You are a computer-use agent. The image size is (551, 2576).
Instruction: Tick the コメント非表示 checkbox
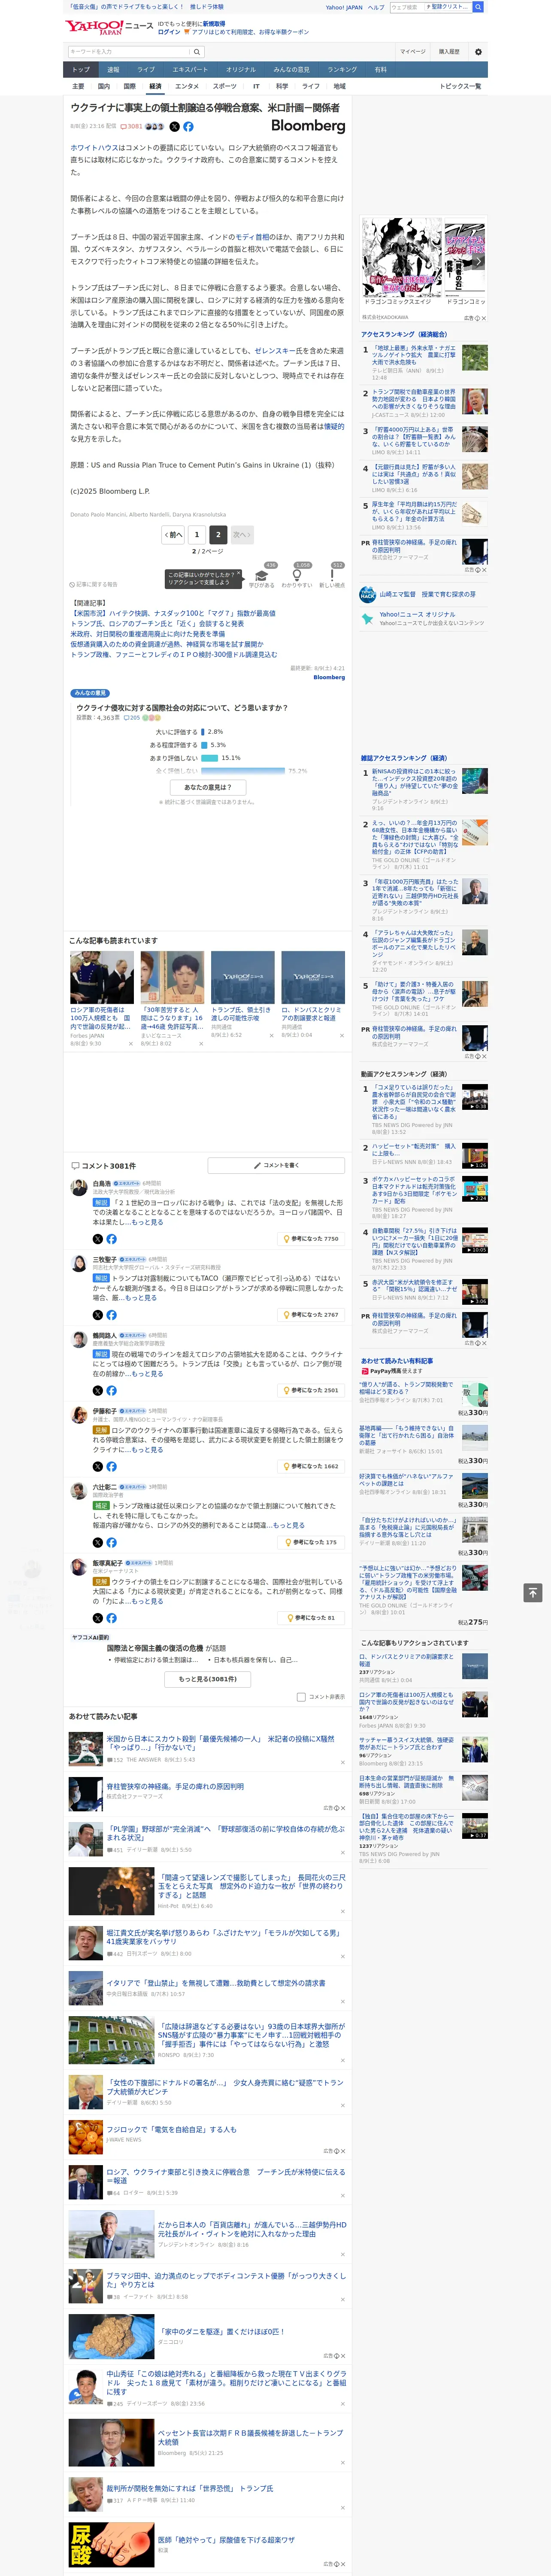(x=301, y=1697)
